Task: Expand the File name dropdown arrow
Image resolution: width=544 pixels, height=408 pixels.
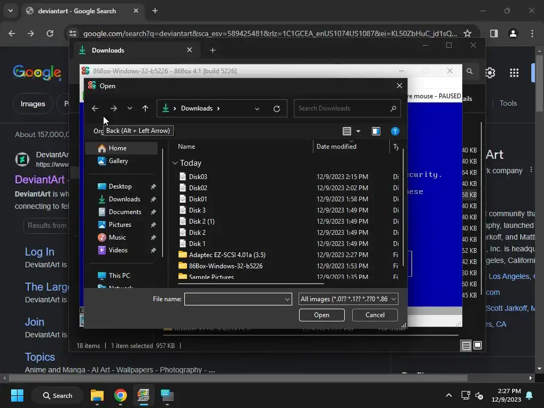Action: point(287,299)
